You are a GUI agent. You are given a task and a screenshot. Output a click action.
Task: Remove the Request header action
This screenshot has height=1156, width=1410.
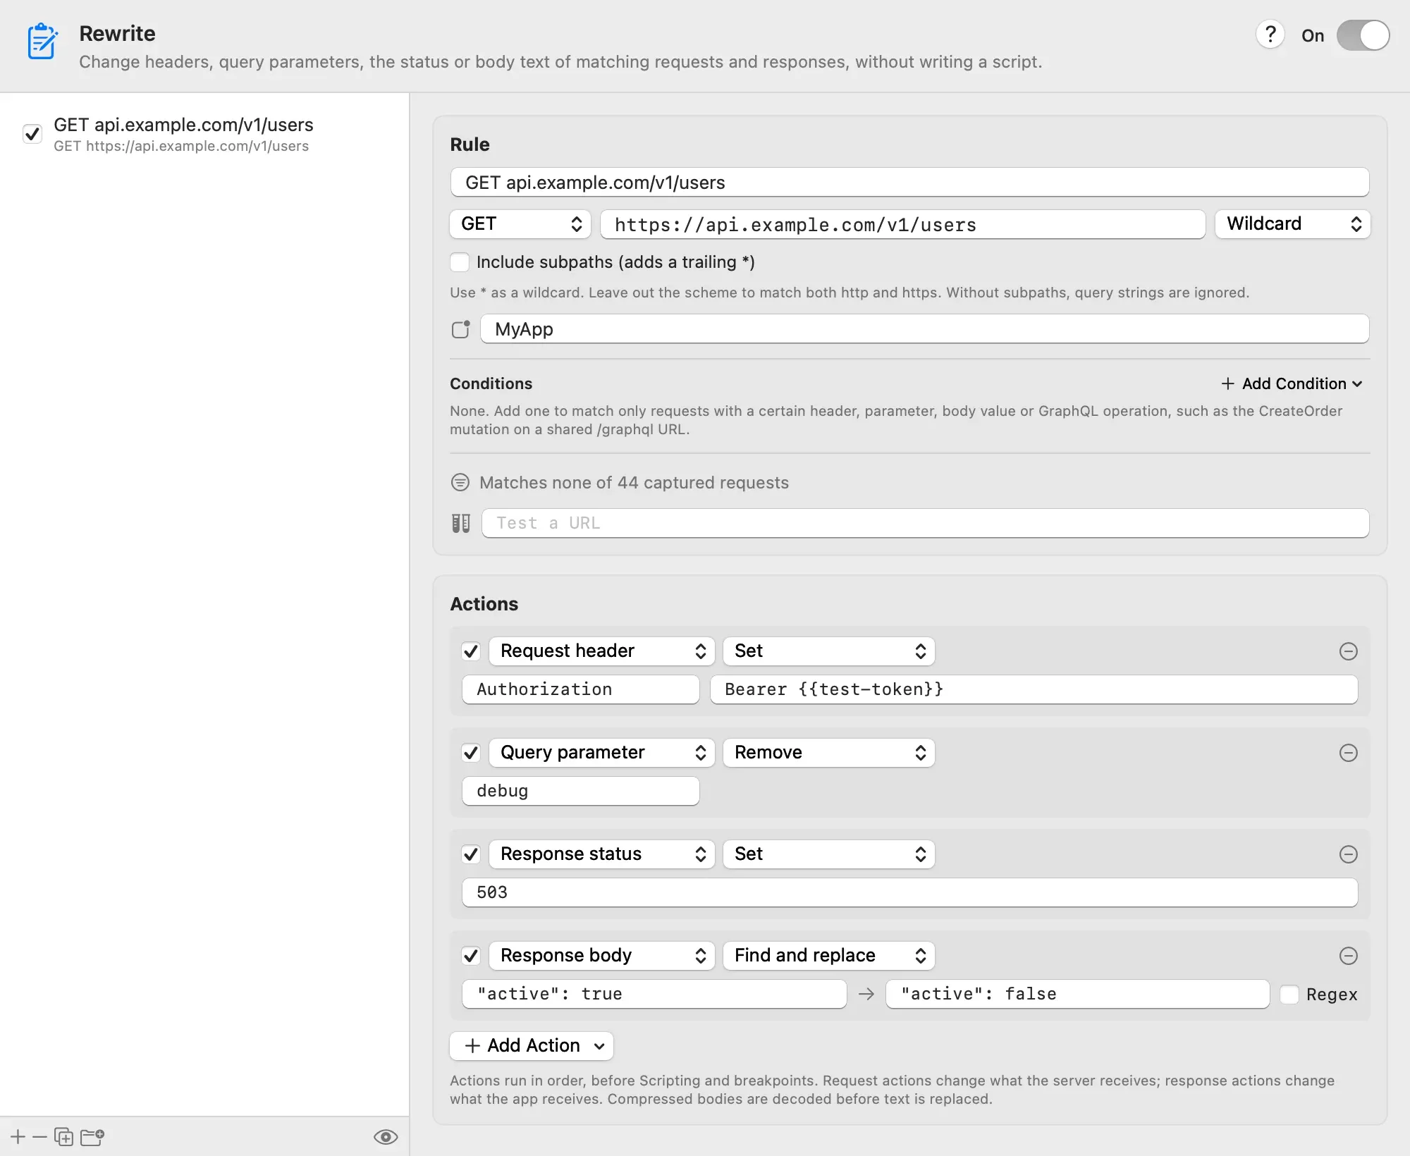(x=1348, y=651)
